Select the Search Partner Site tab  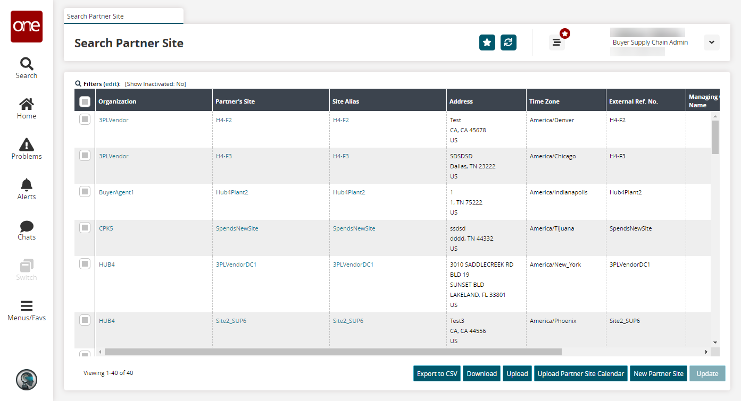[x=123, y=16]
